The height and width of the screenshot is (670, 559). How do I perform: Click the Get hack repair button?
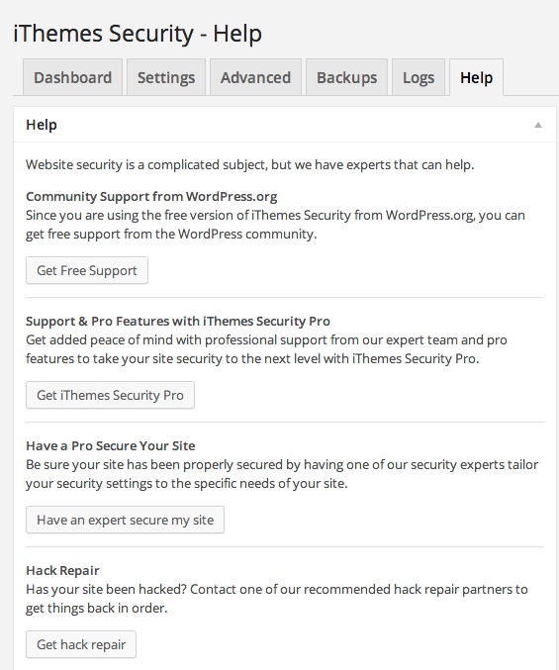click(x=81, y=644)
